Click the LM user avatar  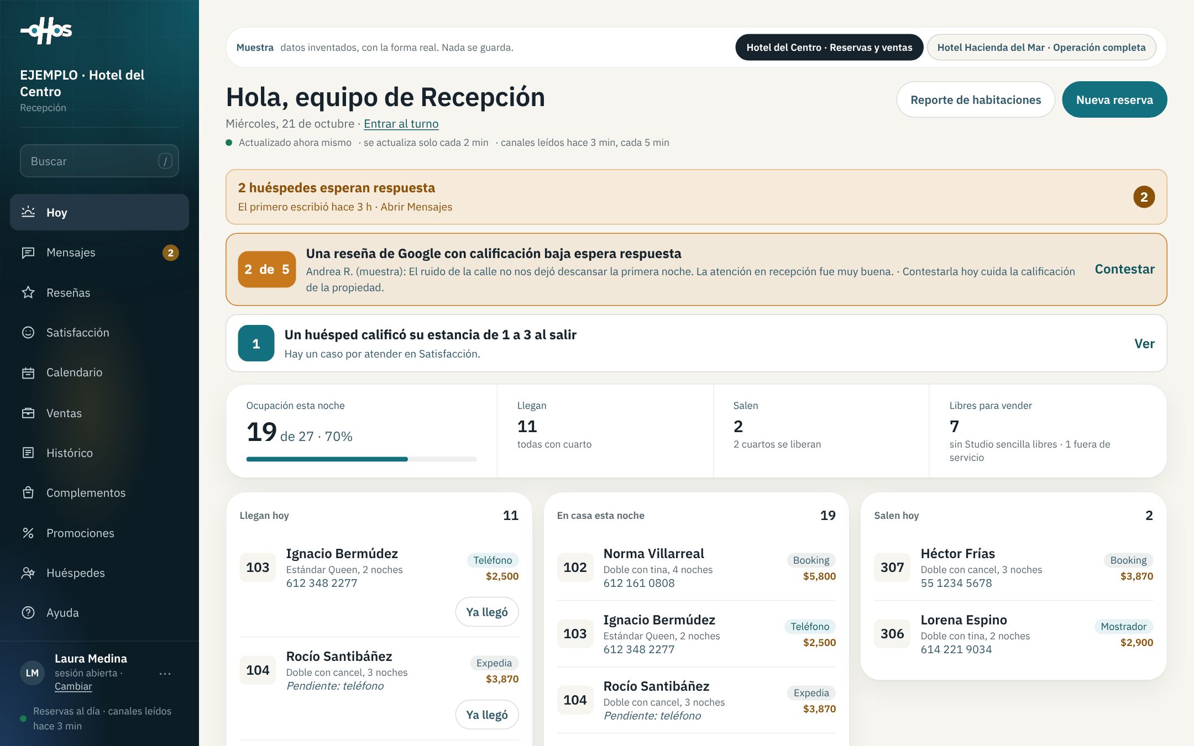pyautogui.click(x=32, y=673)
